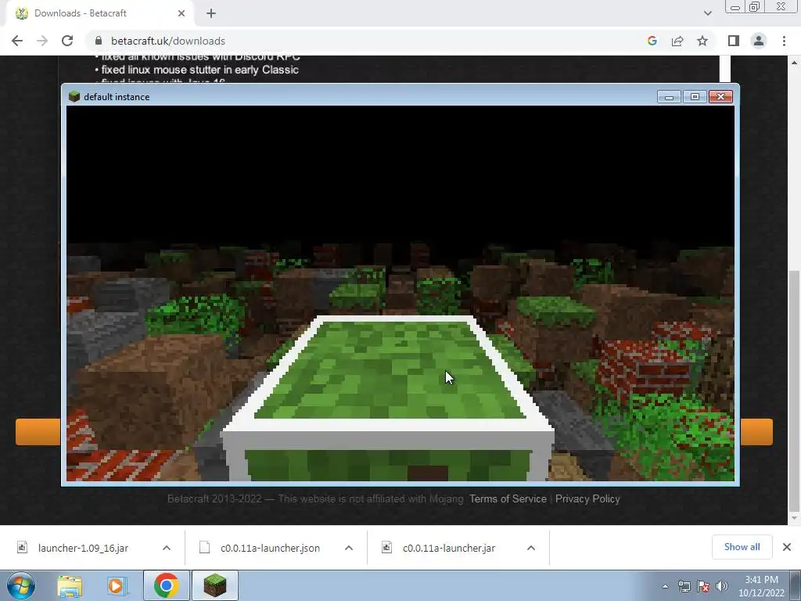Select the Downloads - Betacraft tab
Viewport: 801px width, 601px height.
[x=100, y=13]
